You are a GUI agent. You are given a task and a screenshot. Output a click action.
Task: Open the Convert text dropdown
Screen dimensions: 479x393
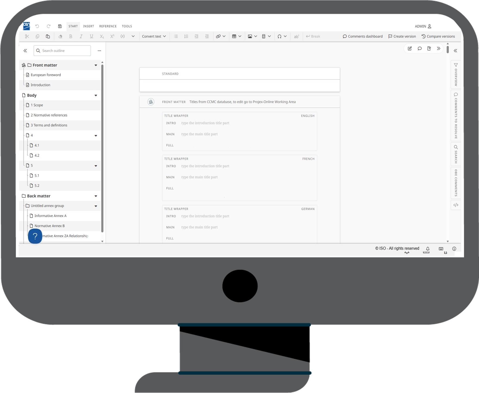pyautogui.click(x=154, y=36)
